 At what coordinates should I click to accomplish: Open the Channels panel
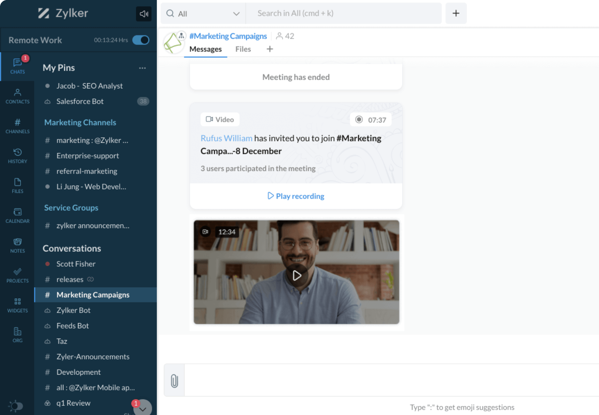17,125
